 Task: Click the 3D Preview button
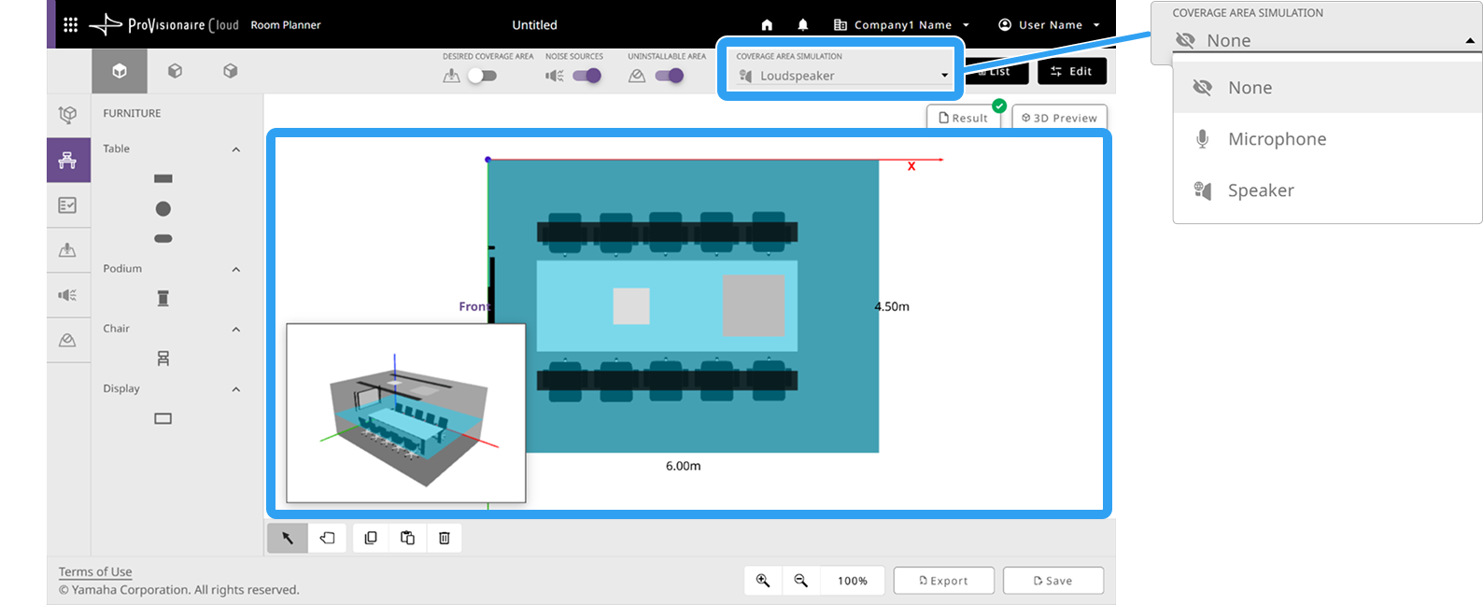click(1059, 118)
